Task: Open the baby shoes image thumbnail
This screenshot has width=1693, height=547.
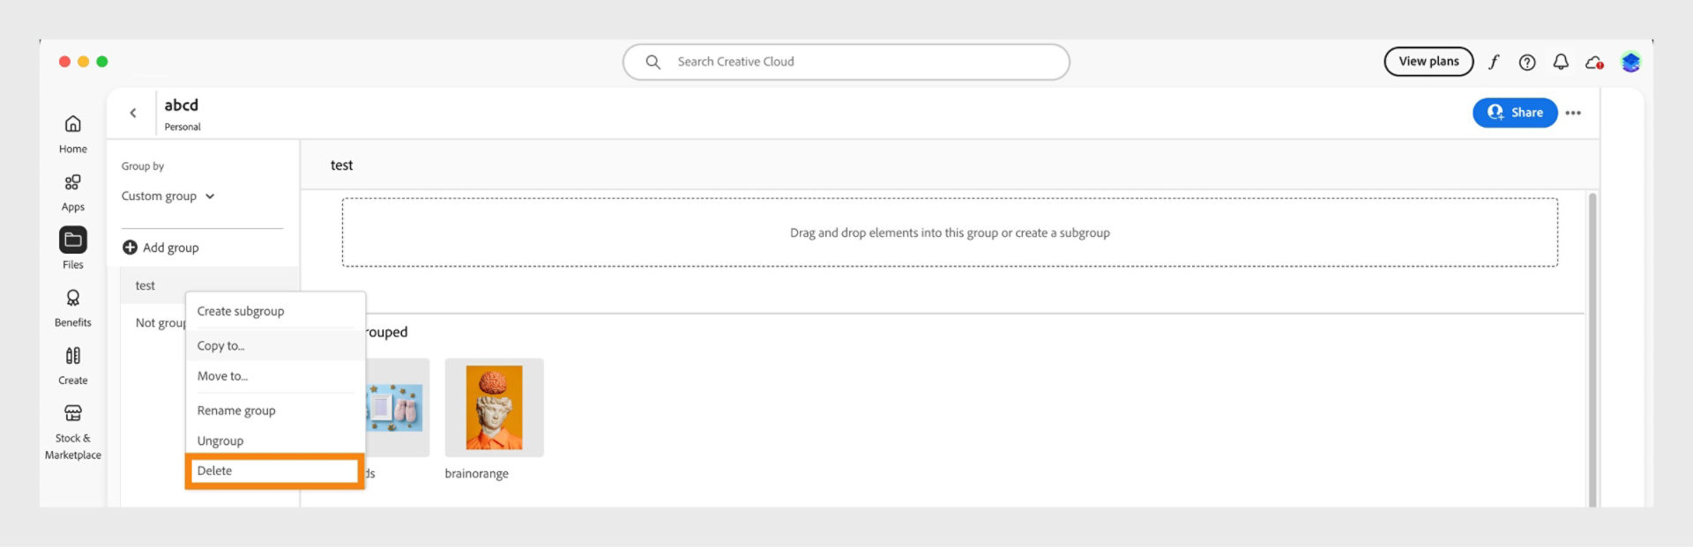Action: (x=397, y=408)
